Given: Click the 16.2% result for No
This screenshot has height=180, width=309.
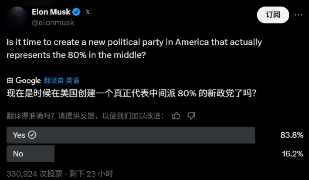Looking at the screenshot, I should [x=293, y=154].
